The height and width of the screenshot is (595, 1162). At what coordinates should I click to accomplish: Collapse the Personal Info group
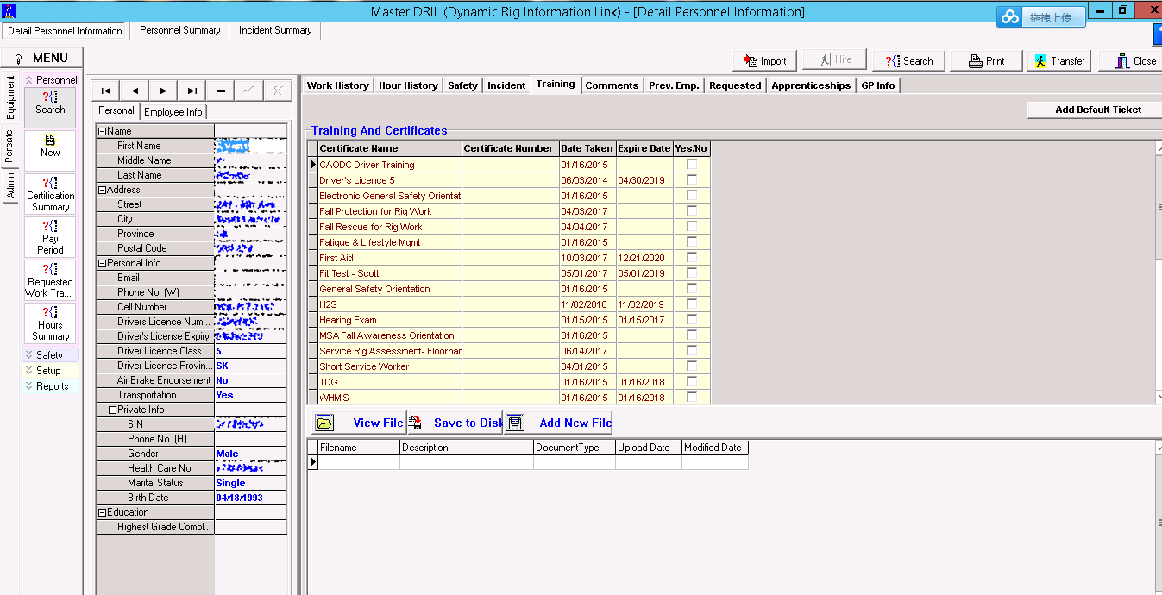102,263
